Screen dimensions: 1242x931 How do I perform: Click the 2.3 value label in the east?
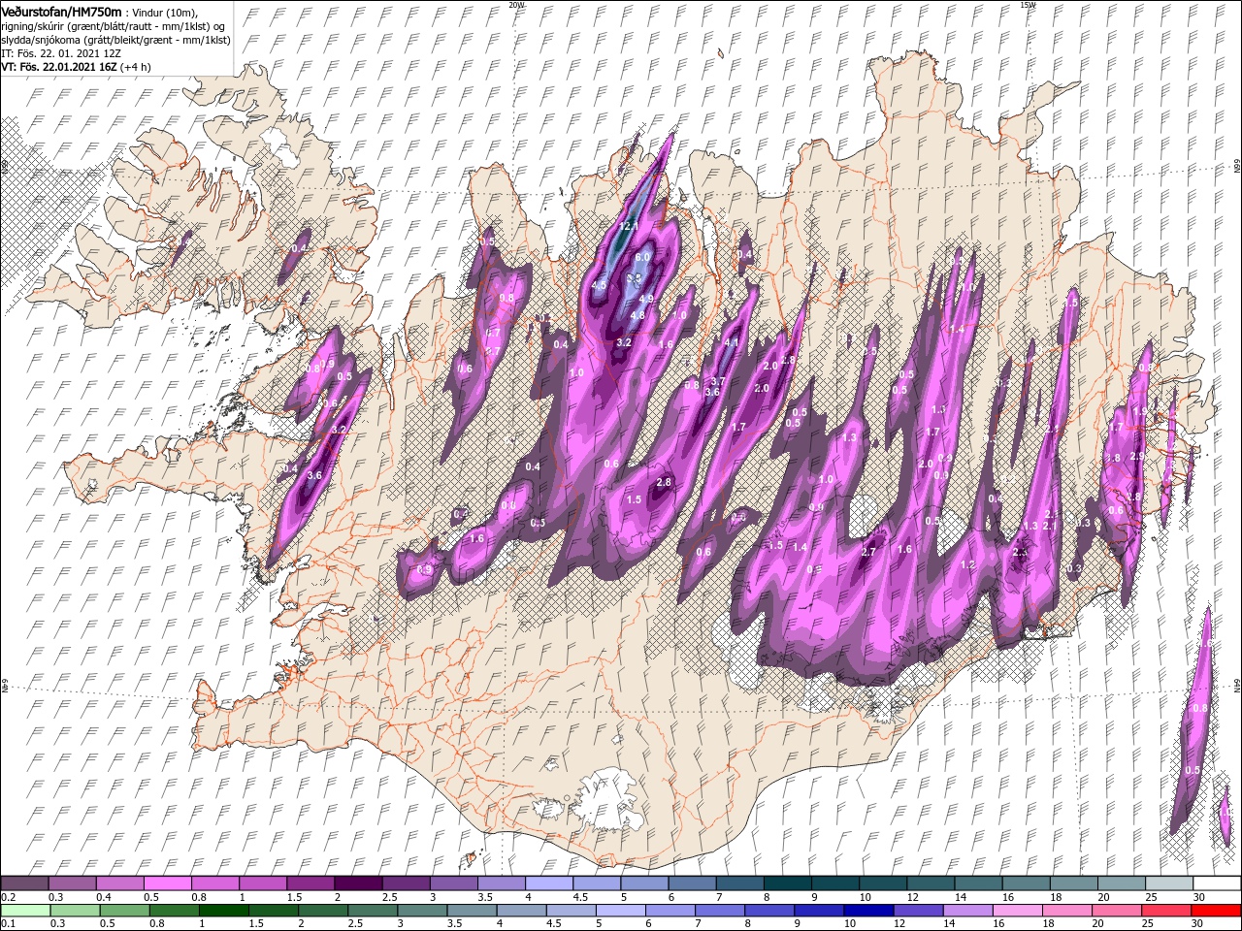click(1020, 552)
